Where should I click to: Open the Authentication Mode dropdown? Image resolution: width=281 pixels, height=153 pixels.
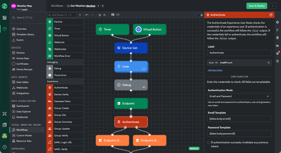[239, 96]
